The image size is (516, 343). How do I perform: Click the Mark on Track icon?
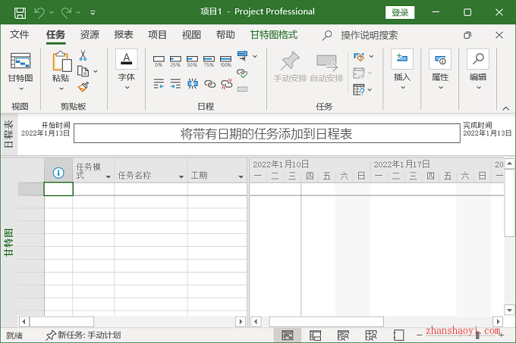[243, 55]
